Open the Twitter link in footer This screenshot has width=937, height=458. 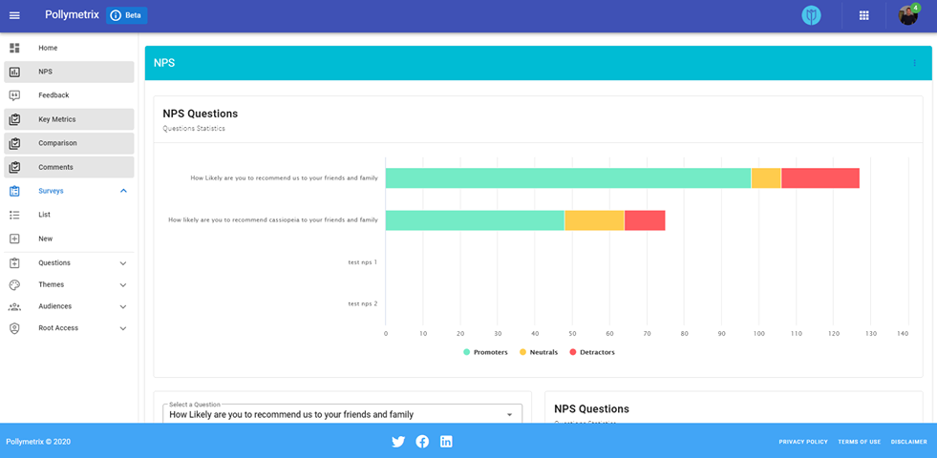pos(398,442)
